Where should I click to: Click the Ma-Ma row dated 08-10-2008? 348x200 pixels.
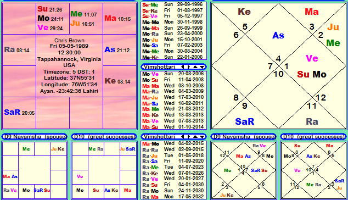tap(174, 86)
